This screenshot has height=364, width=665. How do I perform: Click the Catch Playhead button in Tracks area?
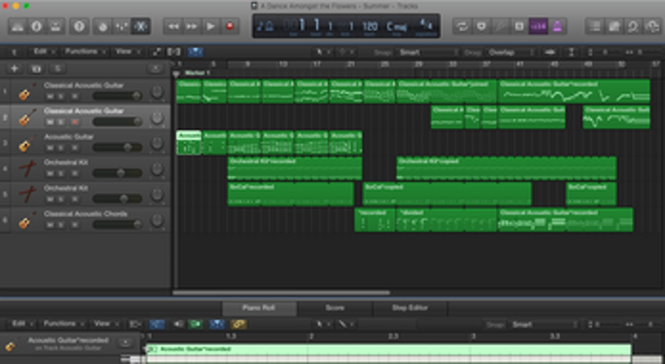(x=195, y=52)
